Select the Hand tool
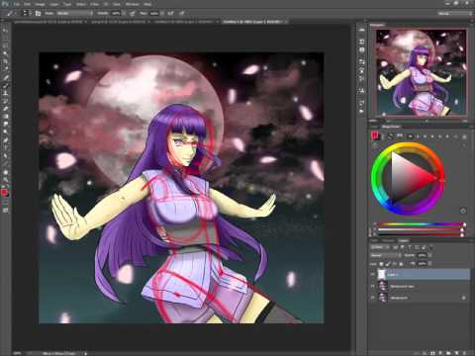This screenshot has height=356, width=475. tap(6, 172)
